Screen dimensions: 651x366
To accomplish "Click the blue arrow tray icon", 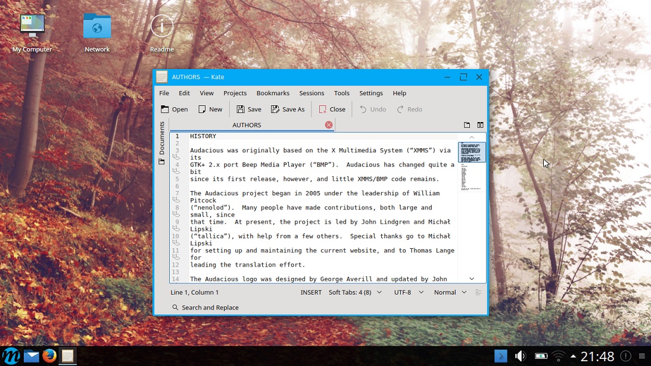I will [501, 356].
